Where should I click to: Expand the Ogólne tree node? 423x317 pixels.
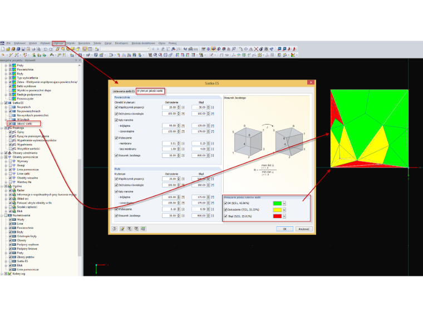2,186
